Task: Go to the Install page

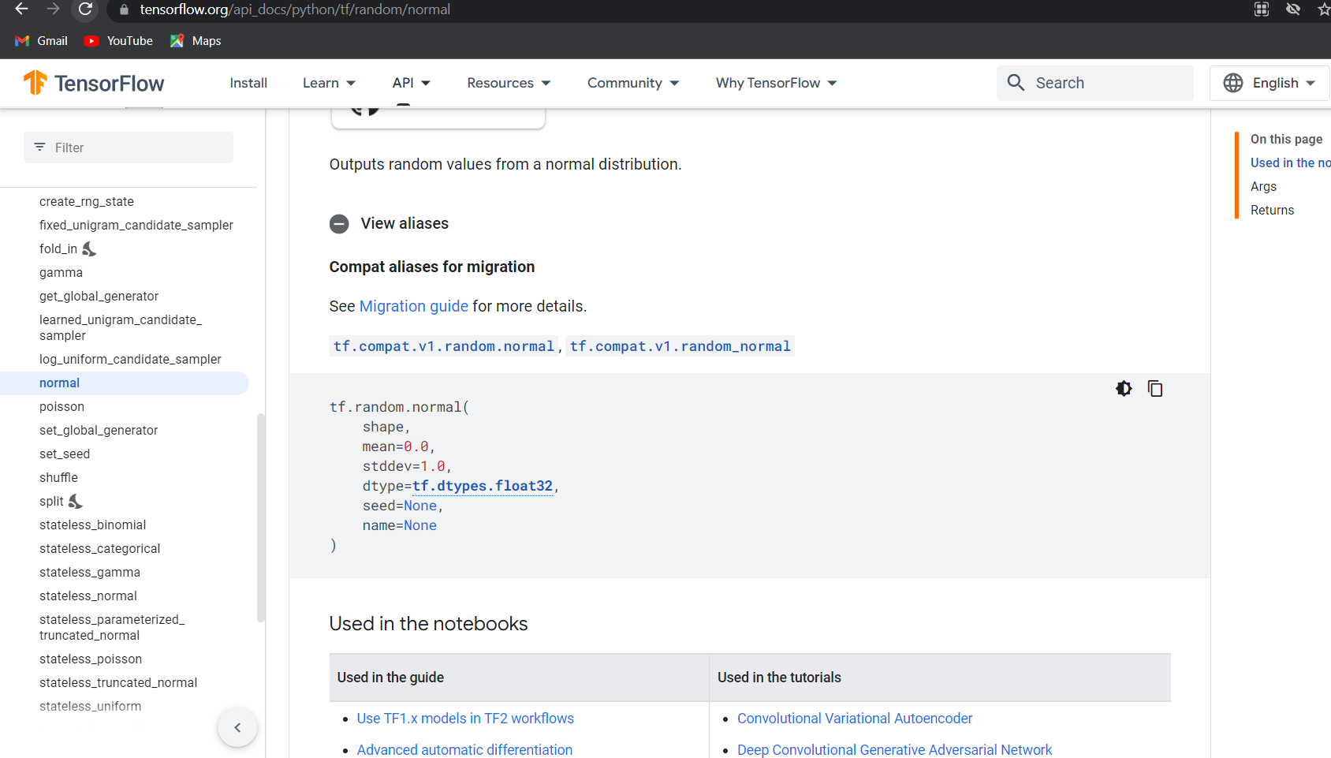Action: pos(248,83)
